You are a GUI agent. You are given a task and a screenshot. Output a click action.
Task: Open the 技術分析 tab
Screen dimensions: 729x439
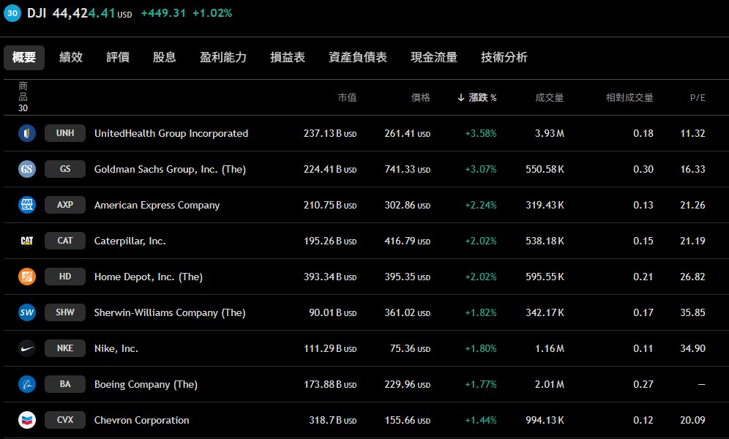tap(504, 57)
